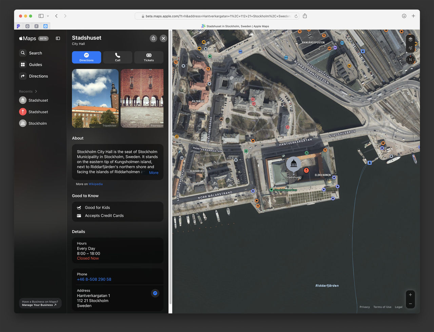Expand the About description with More
Image resolution: width=434 pixels, height=332 pixels.
(154, 173)
